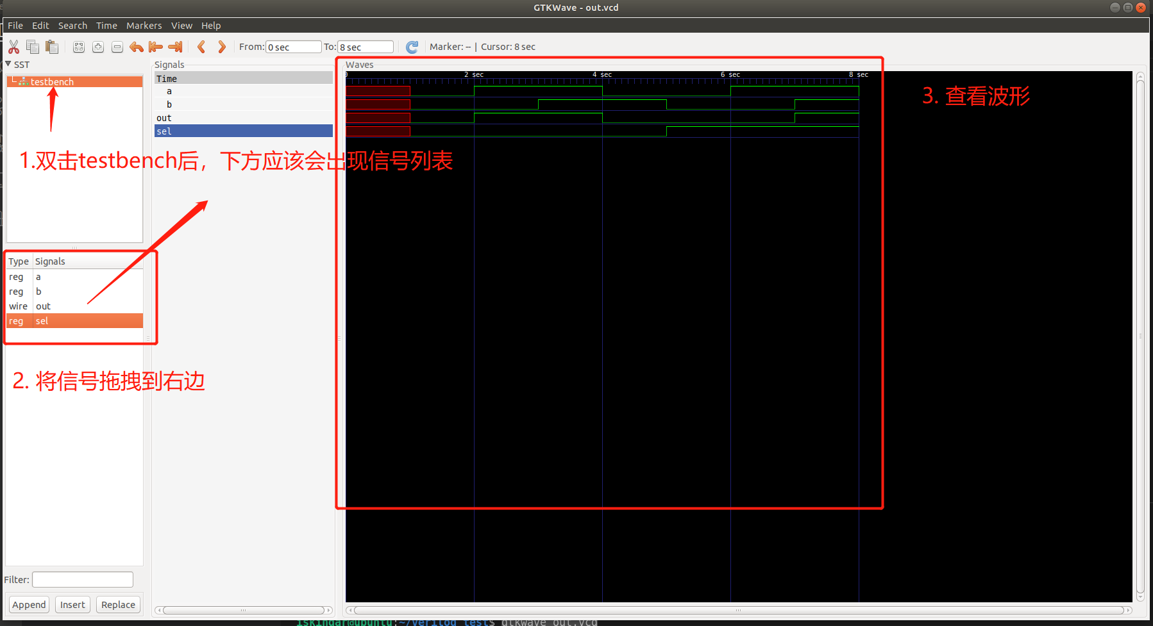Click the 4 sec mark on time ruler
The height and width of the screenshot is (626, 1153).
click(602, 75)
